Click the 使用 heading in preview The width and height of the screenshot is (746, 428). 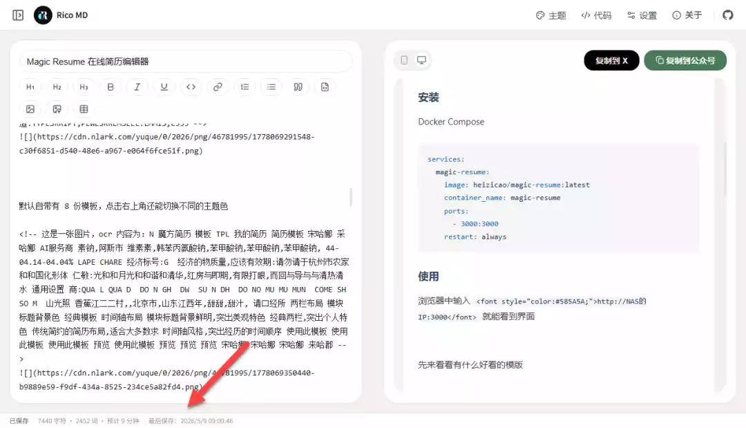pyautogui.click(x=428, y=277)
